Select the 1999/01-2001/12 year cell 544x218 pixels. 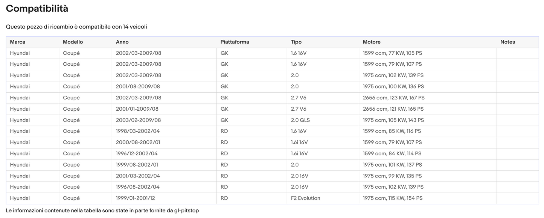[135, 198]
